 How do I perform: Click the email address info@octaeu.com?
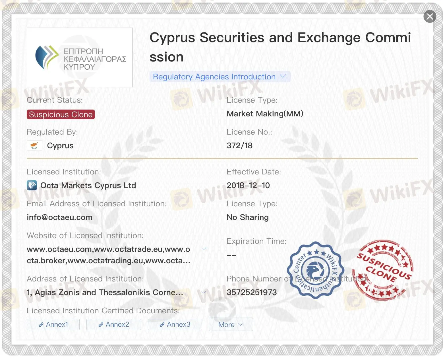click(59, 217)
